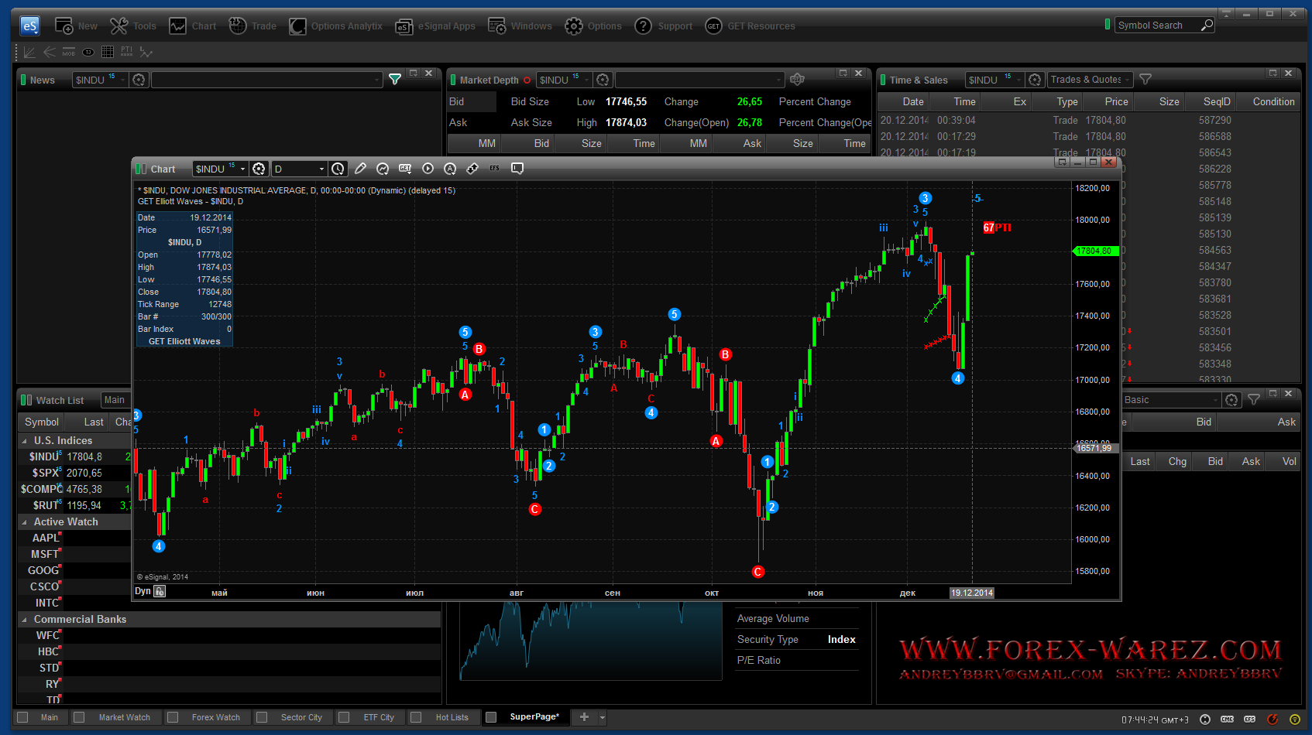This screenshot has width=1312, height=735.
Task: Click the pencil drawing tool in chart toolbar
Action: 360,169
